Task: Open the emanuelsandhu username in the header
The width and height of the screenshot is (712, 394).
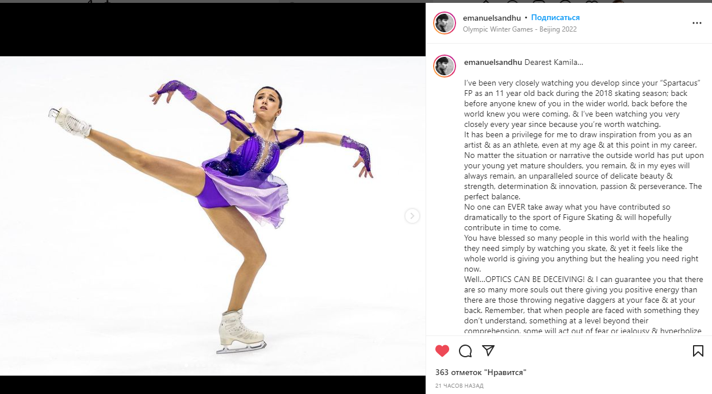Action: [492, 18]
